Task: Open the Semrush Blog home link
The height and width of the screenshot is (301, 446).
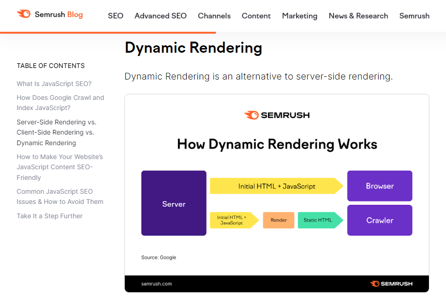Action: pos(50,14)
